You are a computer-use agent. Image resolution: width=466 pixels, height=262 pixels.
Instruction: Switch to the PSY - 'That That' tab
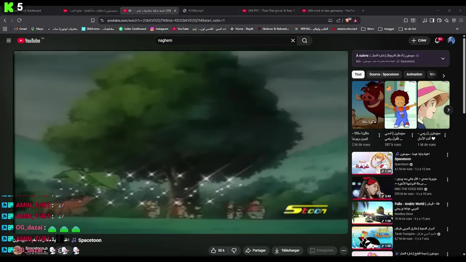(x=269, y=11)
